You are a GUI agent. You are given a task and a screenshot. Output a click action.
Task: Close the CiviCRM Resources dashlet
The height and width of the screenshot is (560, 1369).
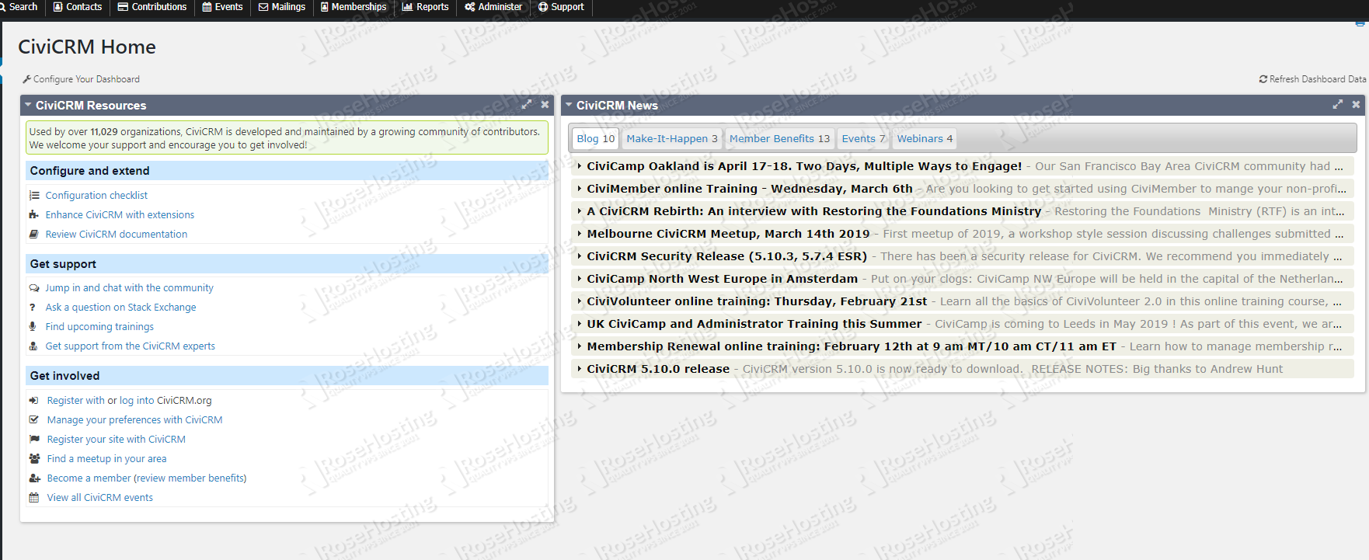point(545,104)
